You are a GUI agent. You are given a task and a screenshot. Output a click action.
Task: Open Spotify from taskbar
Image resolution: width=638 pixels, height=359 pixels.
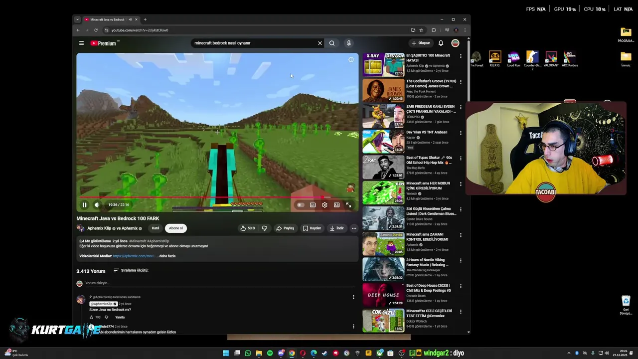pyautogui.click(x=270, y=353)
